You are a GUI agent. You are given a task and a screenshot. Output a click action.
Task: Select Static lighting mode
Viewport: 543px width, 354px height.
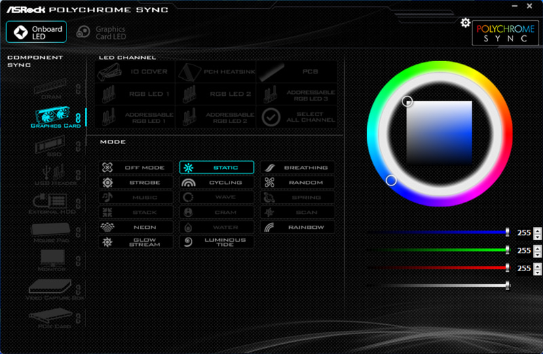(x=217, y=167)
